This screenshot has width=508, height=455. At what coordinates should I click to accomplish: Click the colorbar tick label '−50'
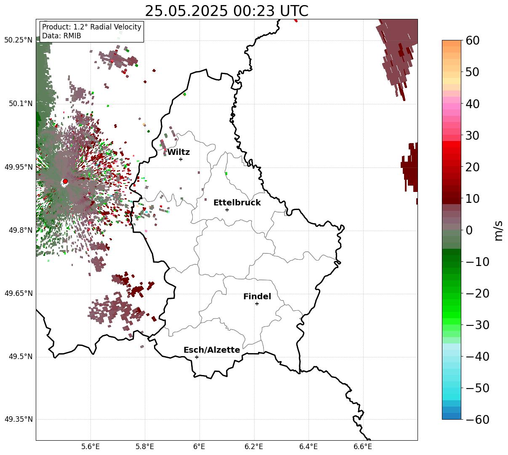click(477, 388)
